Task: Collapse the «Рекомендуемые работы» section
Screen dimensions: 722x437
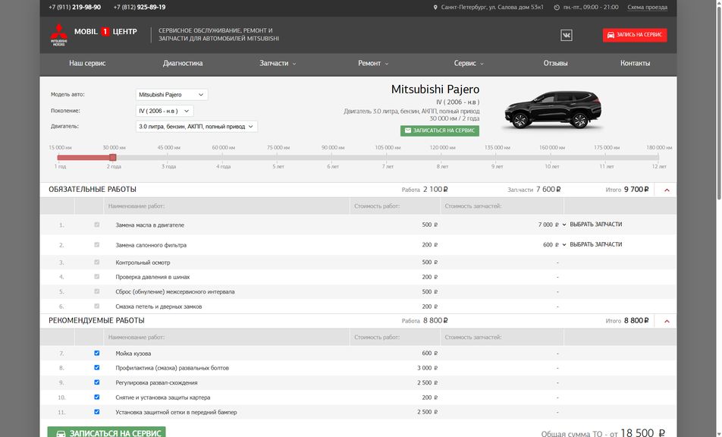Action: tap(667, 321)
